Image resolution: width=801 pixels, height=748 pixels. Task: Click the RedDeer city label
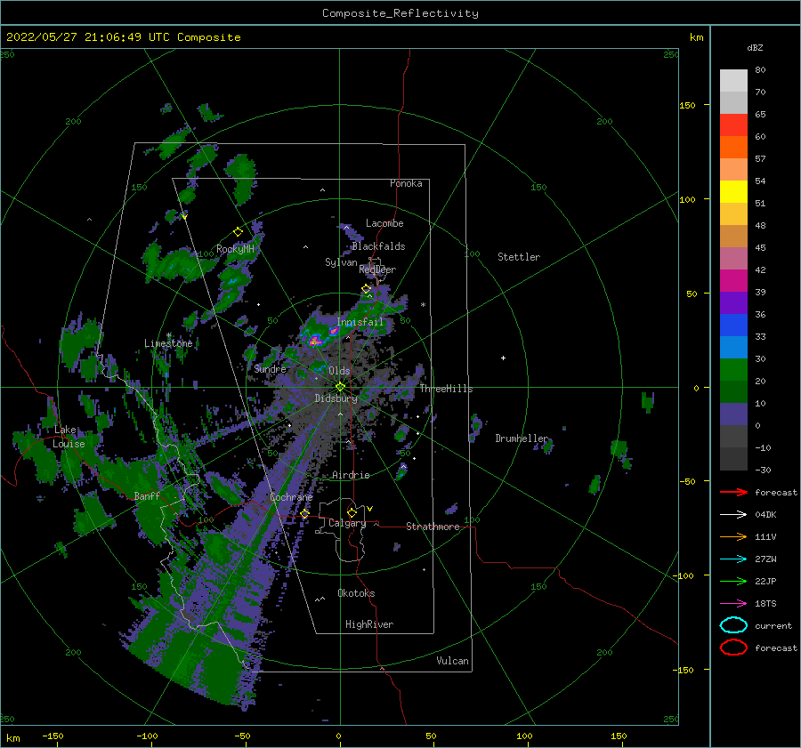click(x=377, y=269)
